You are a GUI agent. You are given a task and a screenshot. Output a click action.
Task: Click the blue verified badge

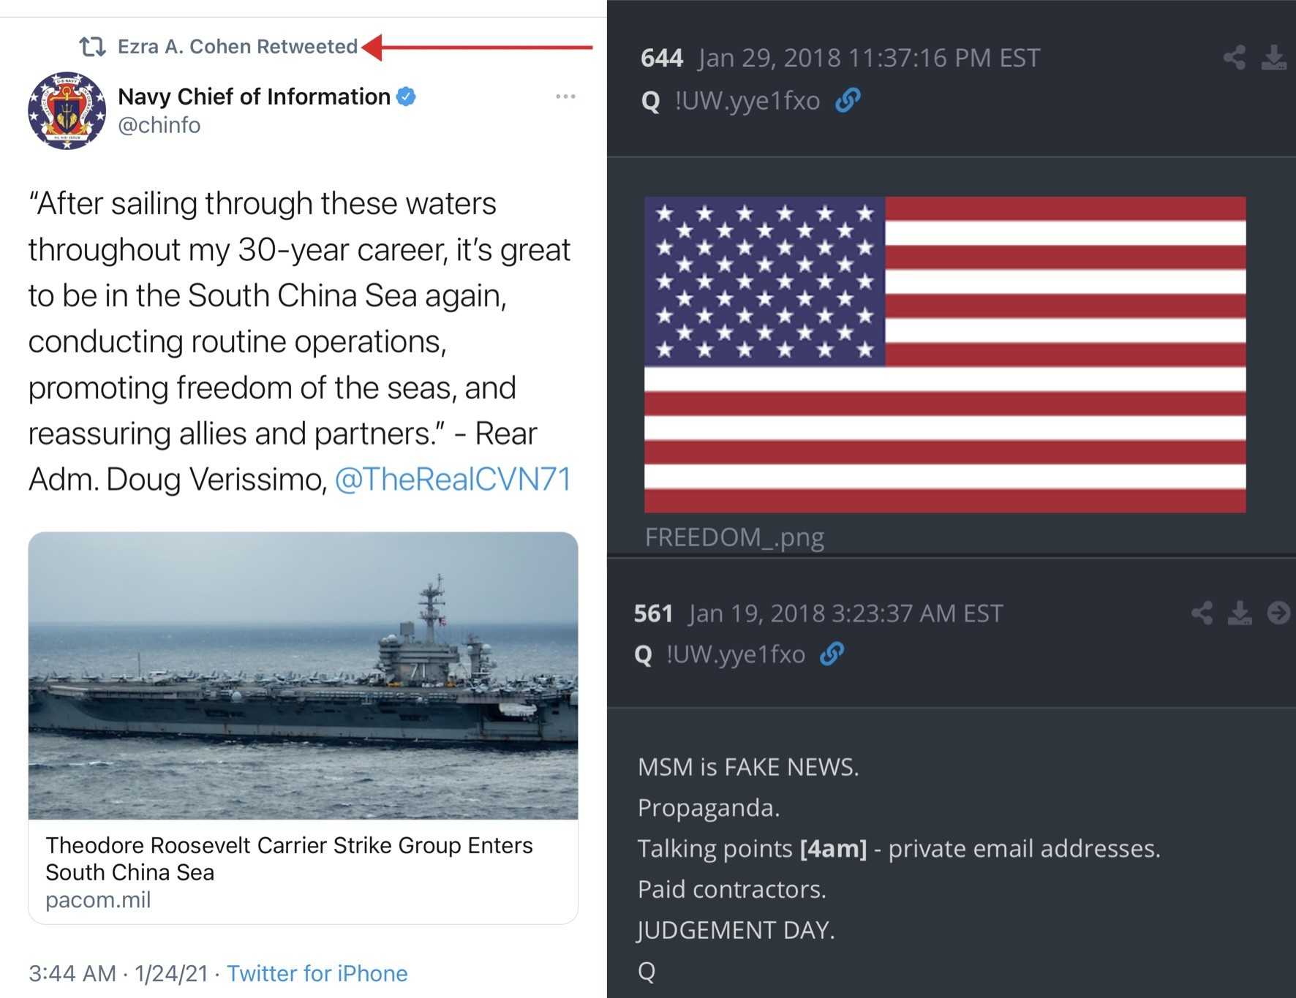[406, 96]
